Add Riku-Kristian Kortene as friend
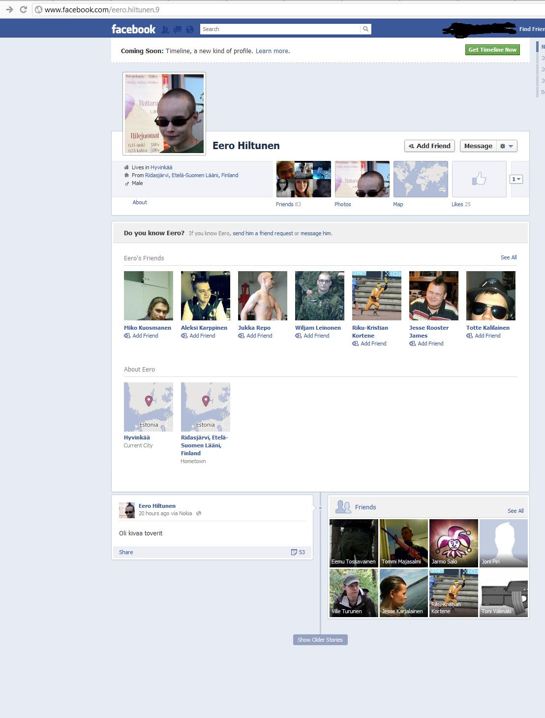The image size is (545, 718). [369, 343]
